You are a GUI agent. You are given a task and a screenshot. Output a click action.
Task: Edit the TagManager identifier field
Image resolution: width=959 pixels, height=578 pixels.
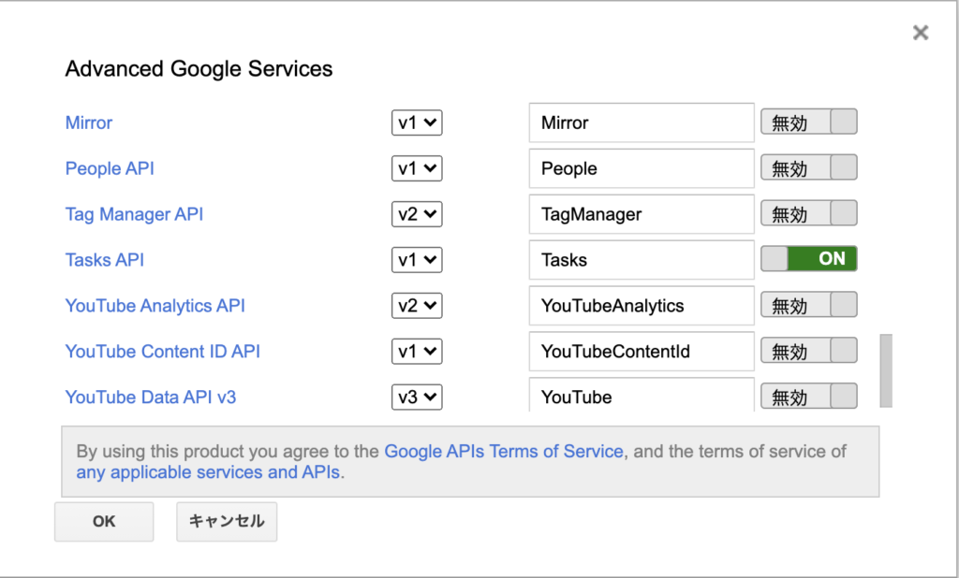coord(642,214)
